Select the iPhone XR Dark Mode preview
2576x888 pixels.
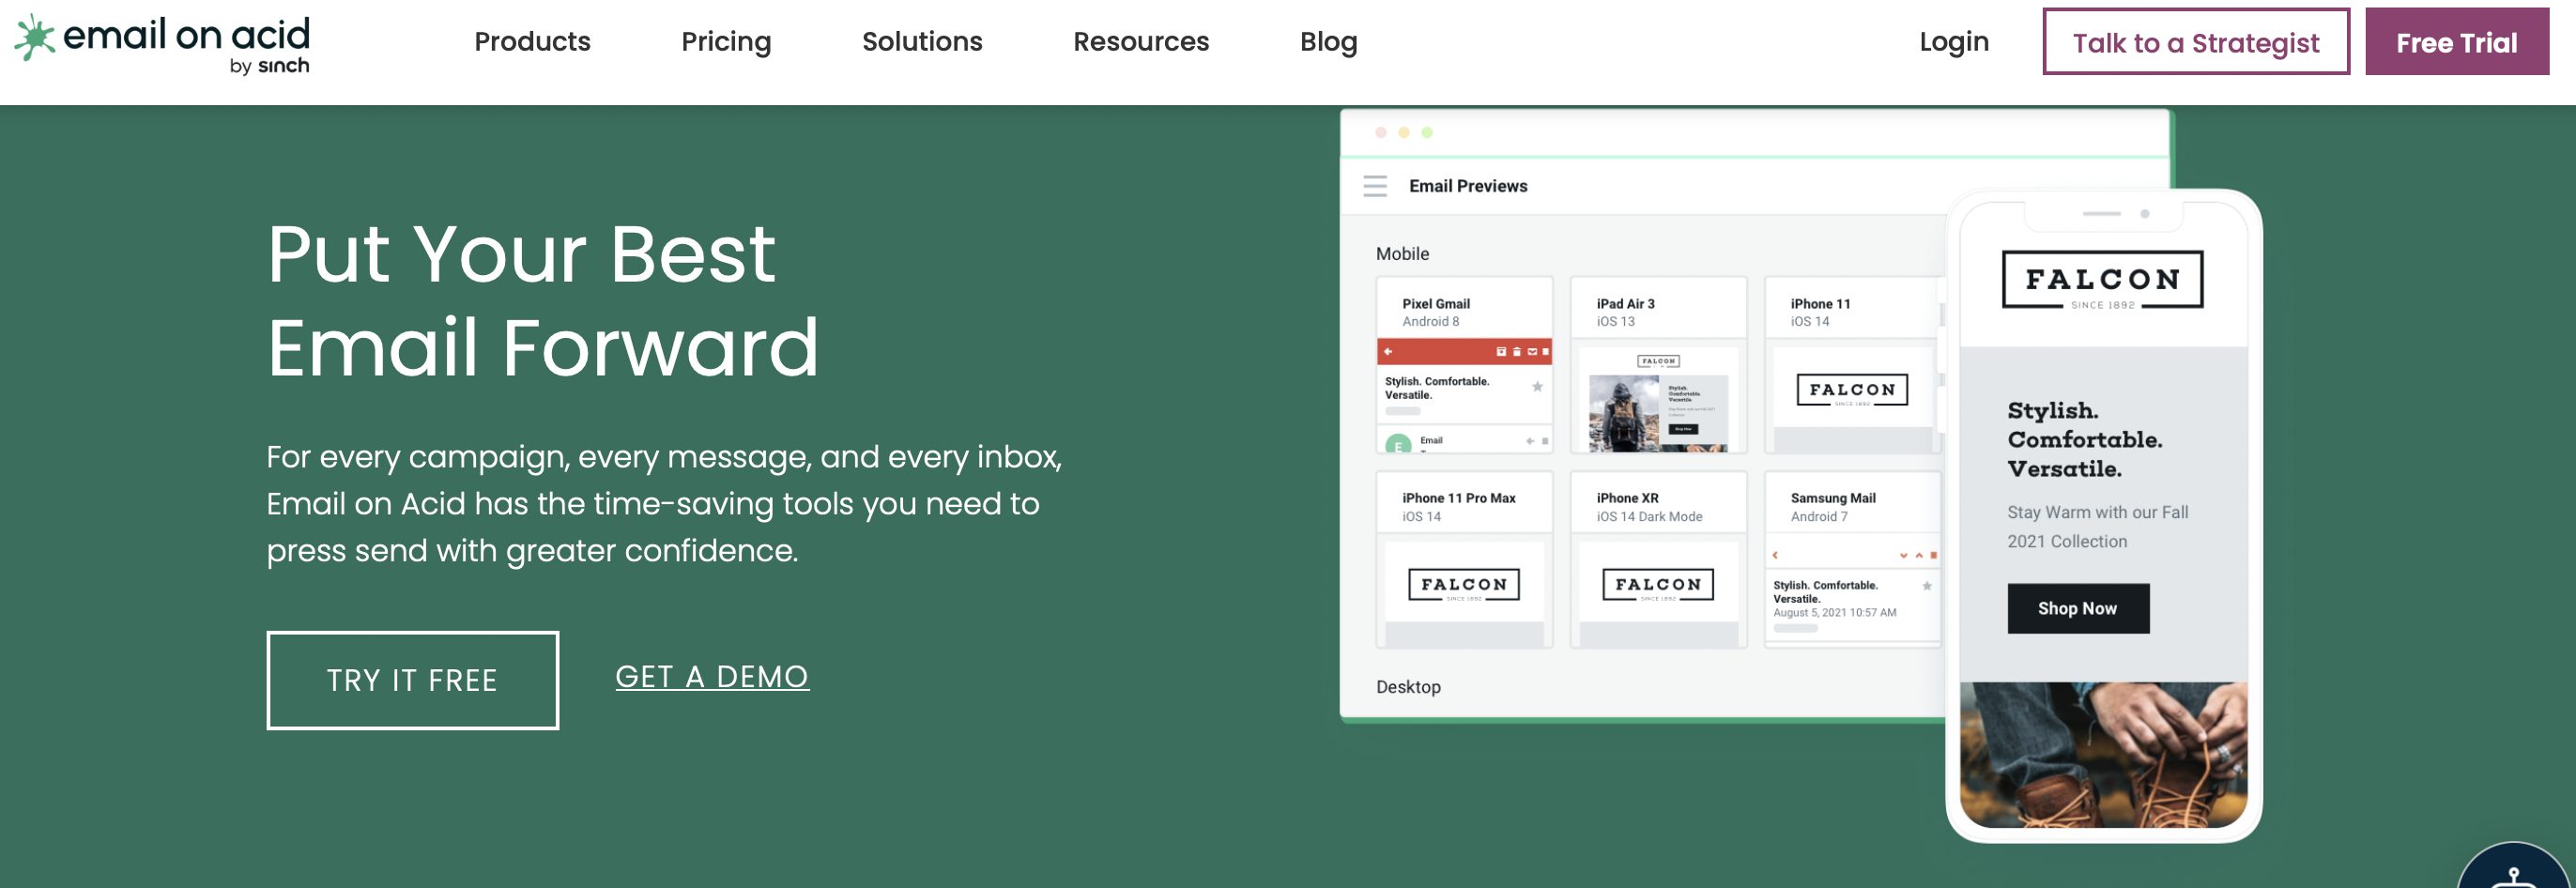(x=1658, y=560)
